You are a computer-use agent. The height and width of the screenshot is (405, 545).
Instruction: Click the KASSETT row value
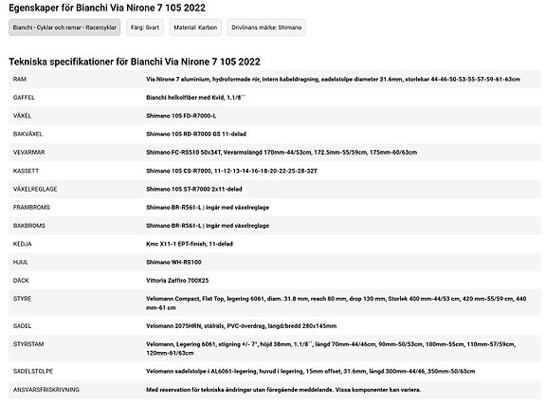coord(231,171)
